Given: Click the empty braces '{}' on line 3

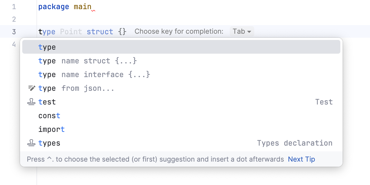Looking at the screenshot, I should [122, 31].
